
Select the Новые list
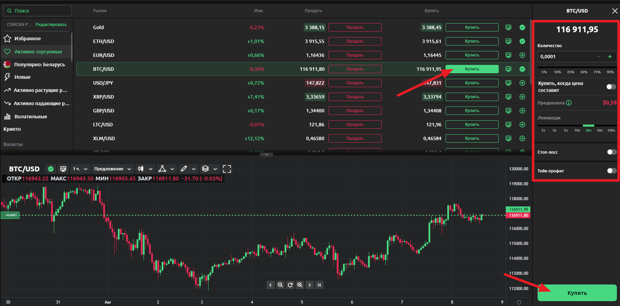pos(36,77)
